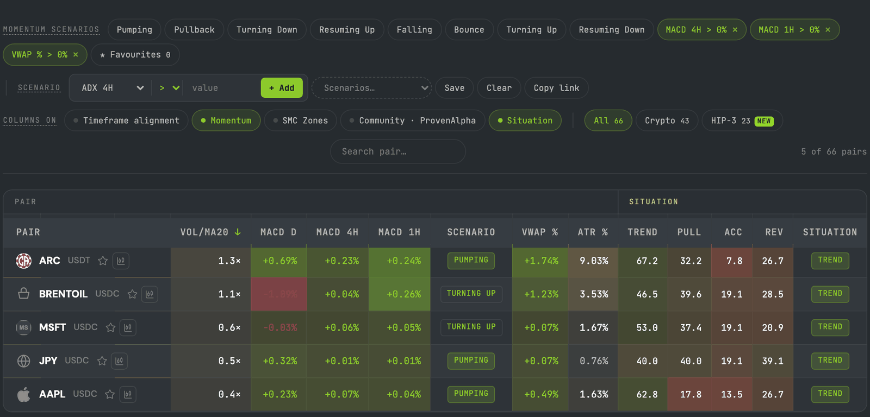This screenshot has width=870, height=417.
Task: Remove the MACD 4H > 0% filter
Action: coord(735,30)
